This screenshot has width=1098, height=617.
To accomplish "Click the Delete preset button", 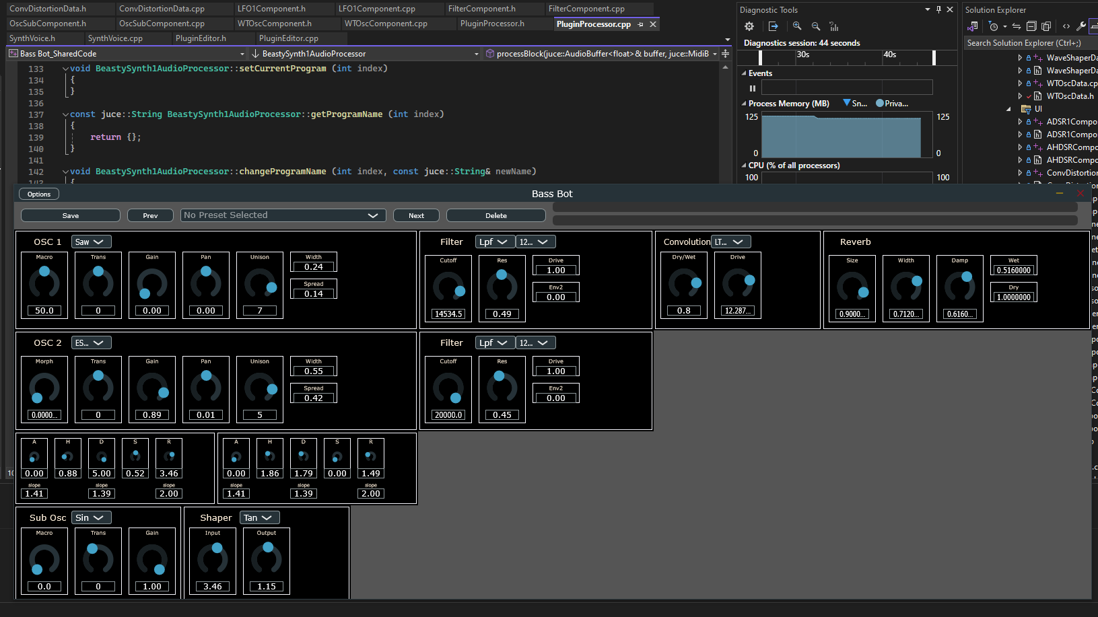I will [496, 215].
